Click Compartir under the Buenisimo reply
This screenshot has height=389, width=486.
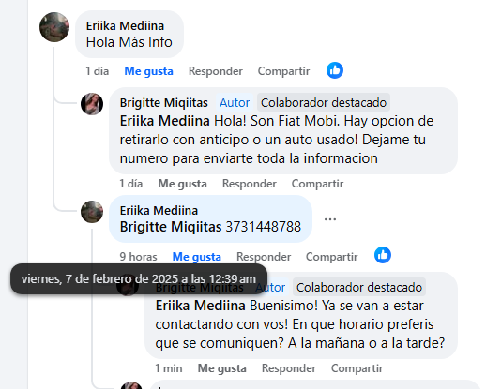tap(357, 368)
